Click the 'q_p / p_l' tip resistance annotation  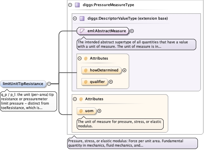29,101
